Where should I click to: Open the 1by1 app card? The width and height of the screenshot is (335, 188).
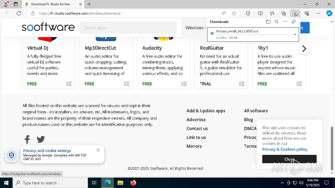(279, 63)
